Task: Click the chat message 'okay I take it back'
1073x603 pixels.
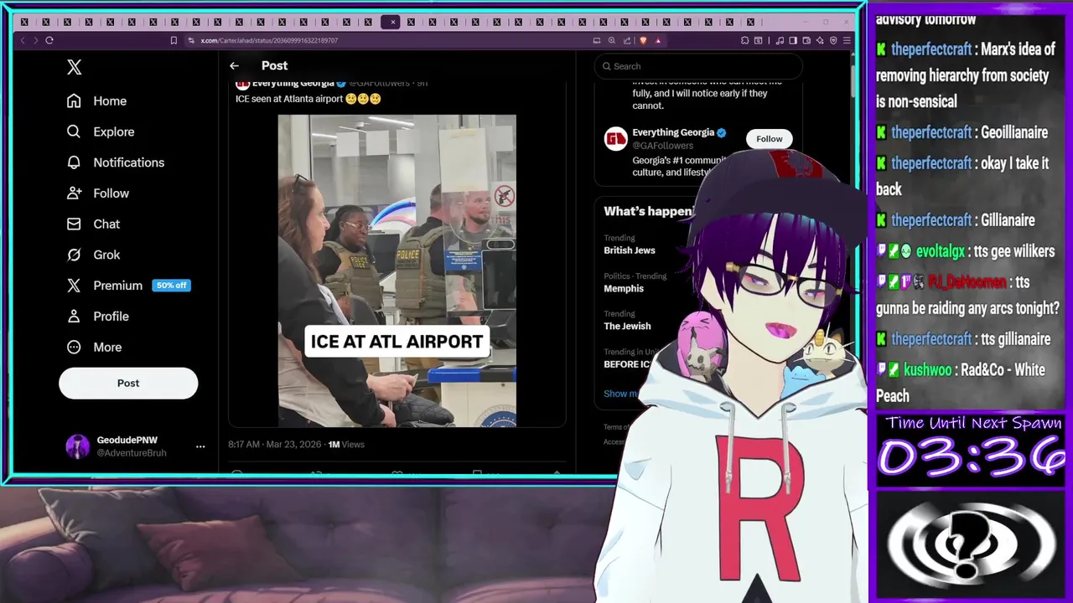Action: (962, 176)
